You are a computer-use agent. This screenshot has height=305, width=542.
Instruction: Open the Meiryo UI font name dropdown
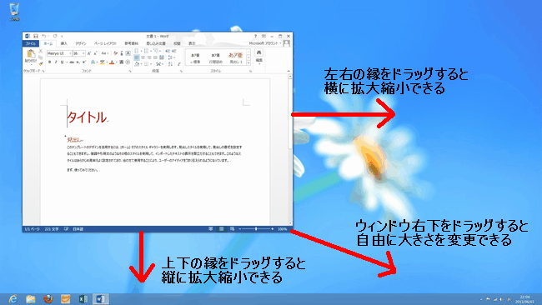[x=59, y=53]
